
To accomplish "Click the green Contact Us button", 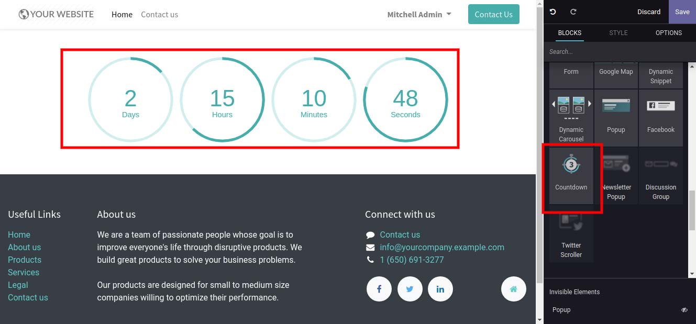I will (x=493, y=15).
